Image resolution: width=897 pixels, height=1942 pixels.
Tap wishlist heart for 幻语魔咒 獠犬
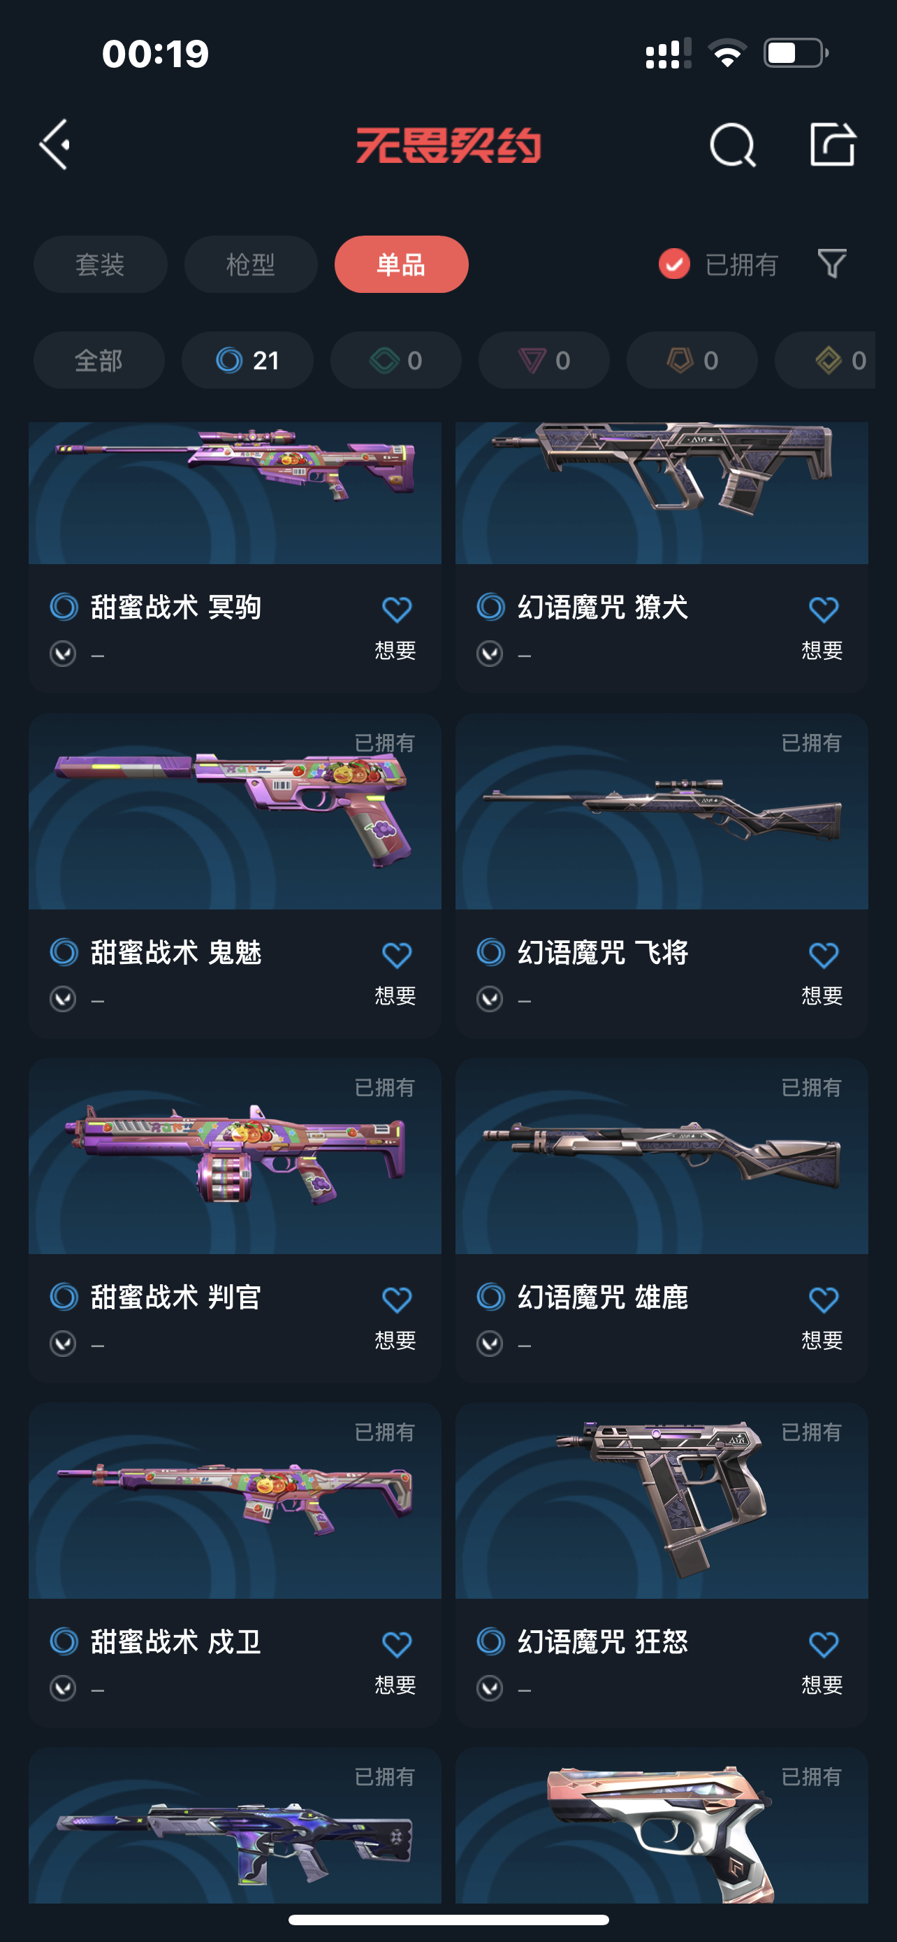pos(823,609)
